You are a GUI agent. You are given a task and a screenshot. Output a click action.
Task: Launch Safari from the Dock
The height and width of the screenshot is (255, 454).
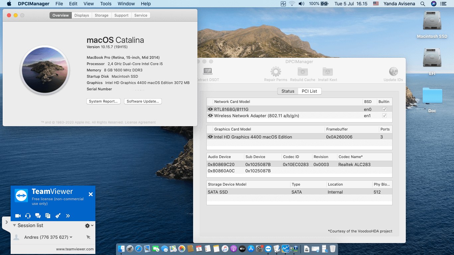pyautogui.click(x=139, y=248)
